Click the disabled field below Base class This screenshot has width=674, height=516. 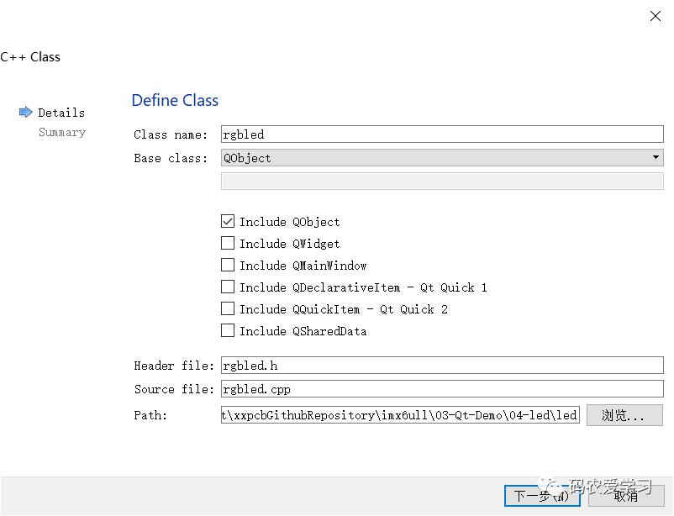tap(442, 181)
